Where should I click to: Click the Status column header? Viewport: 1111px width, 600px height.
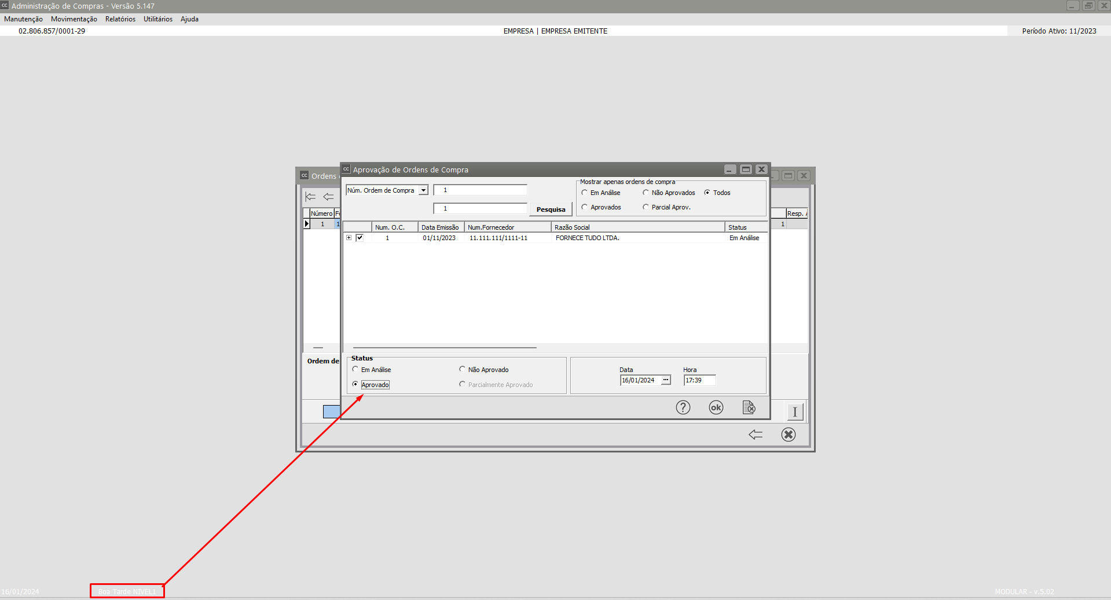(x=745, y=227)
